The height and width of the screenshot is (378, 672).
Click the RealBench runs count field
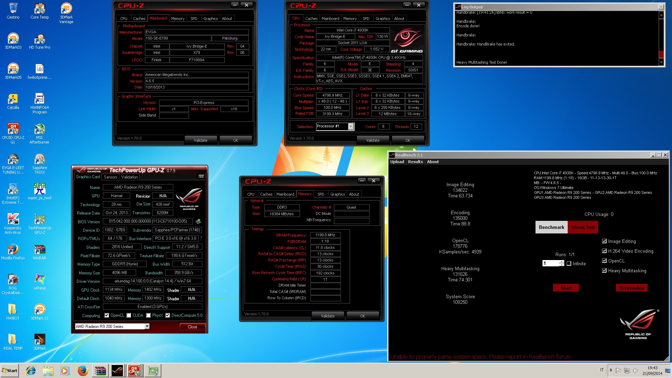[x=550, y=264]
